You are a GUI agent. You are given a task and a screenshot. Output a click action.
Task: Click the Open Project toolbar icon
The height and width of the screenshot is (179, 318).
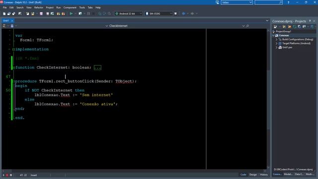[32, 13]
